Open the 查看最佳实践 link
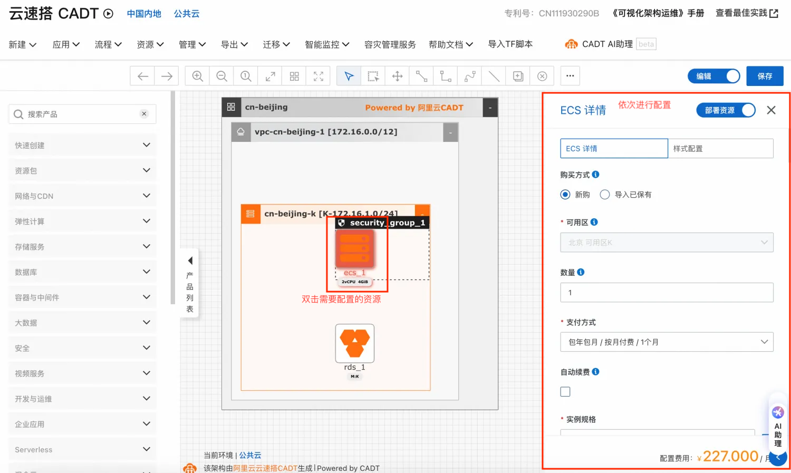This screenshot has height=473, width=791. [747, 13]
